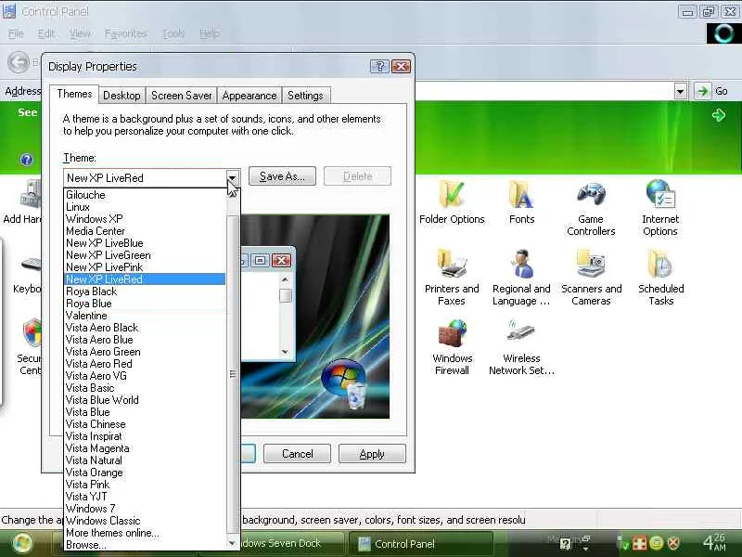Switch to the Screen Saver tab
Screen dimensions: 742x557
click(181, 96)
